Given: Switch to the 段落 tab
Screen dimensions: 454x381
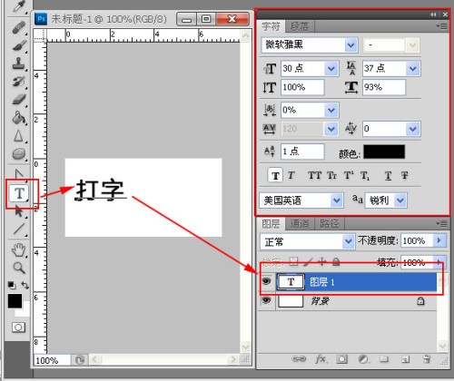Looking at the screenshot, I should pos(300,26).
